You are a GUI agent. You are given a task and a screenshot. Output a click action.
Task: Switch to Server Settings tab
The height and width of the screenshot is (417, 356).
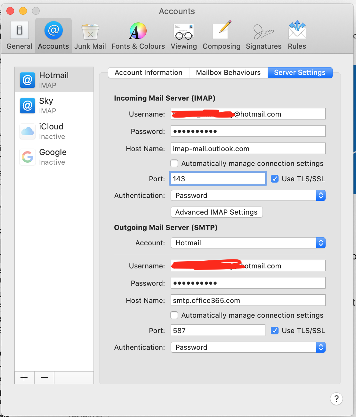tap(300, 73)
